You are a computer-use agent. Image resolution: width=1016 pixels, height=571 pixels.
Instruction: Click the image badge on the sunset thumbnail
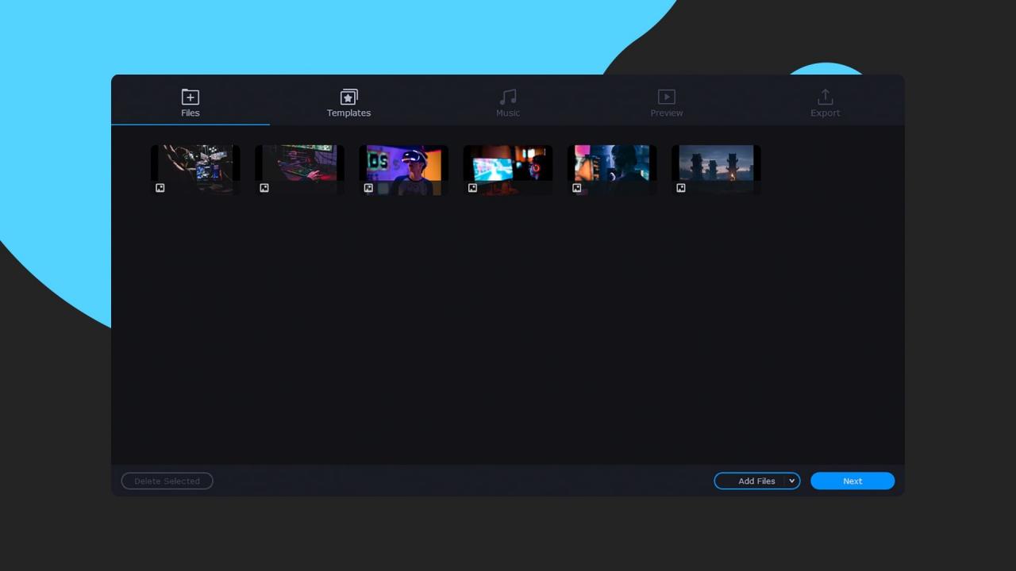681,188
